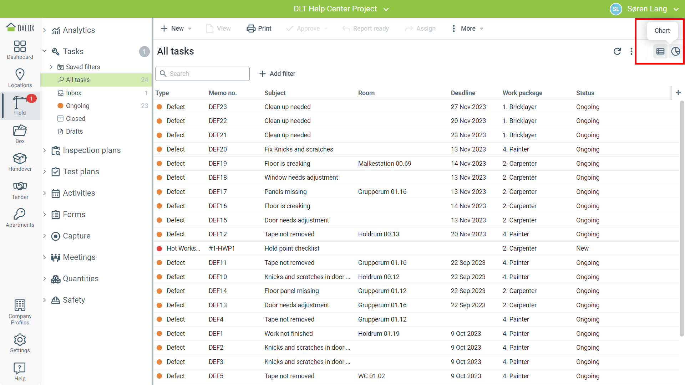Open the More toolbar menu

click(x=467, y=29)
